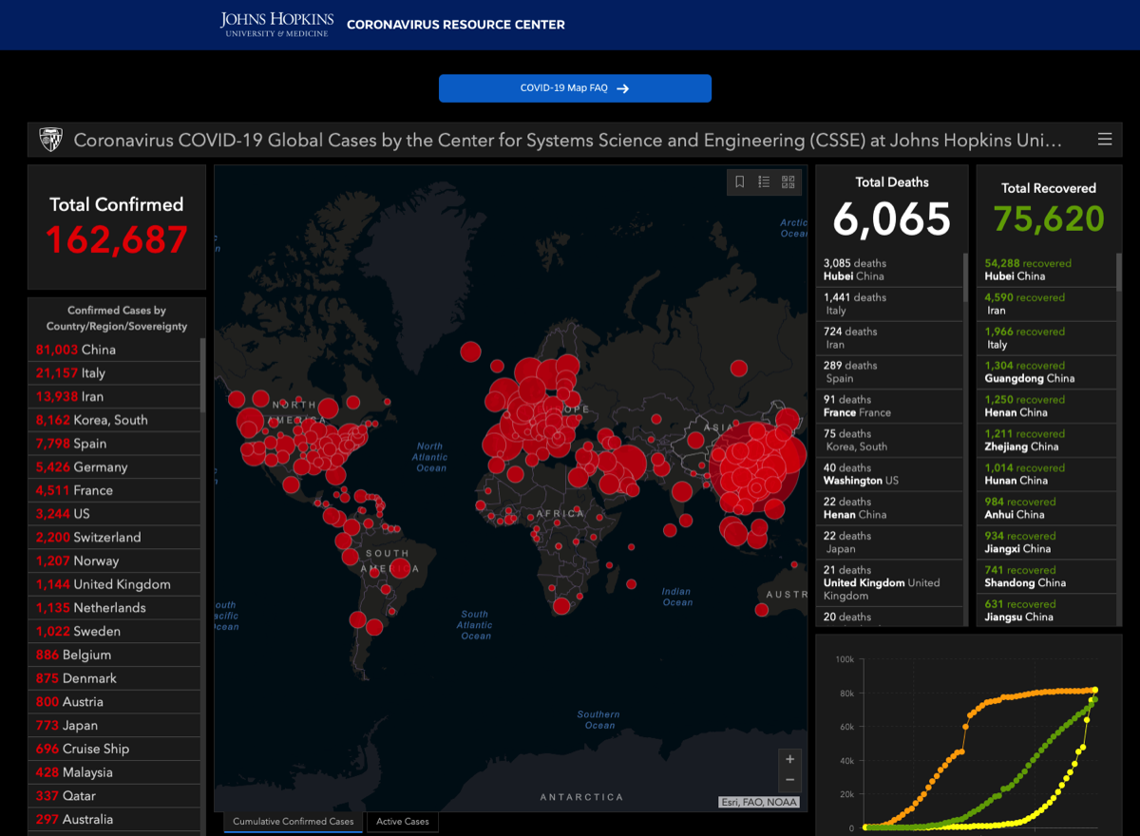This screenshot has height=836, width=1140.
Task: Select the 337 Qatar row
Action: (x=114, y=795)
